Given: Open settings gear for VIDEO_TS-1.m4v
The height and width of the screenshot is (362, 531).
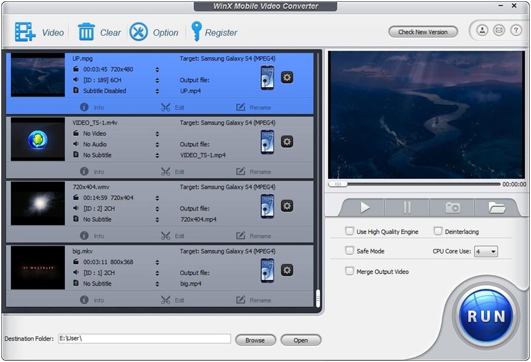Looking at the screenshot, I should coord(287,141).
